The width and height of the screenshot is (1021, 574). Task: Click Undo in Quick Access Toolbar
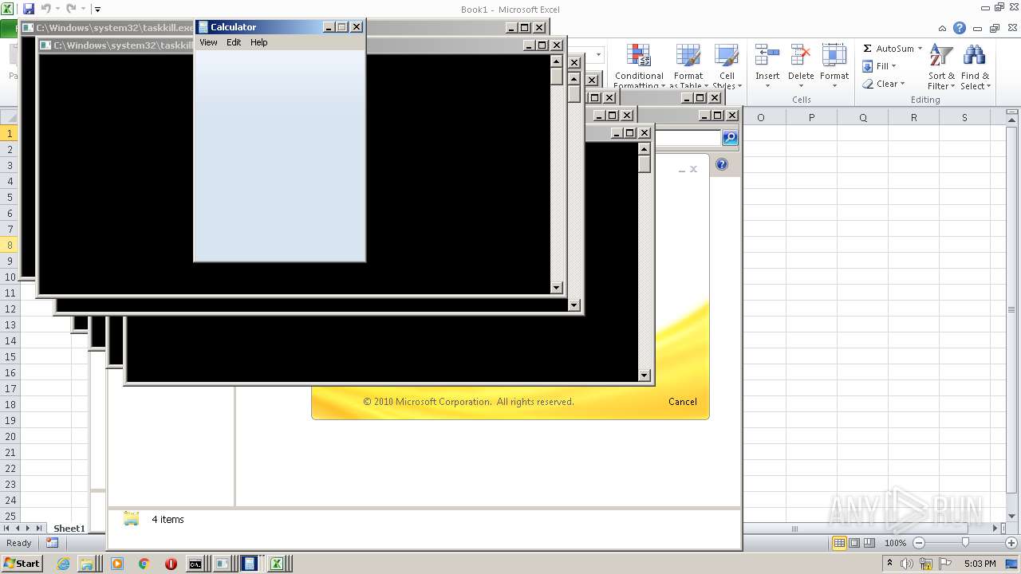pos(46,9)
